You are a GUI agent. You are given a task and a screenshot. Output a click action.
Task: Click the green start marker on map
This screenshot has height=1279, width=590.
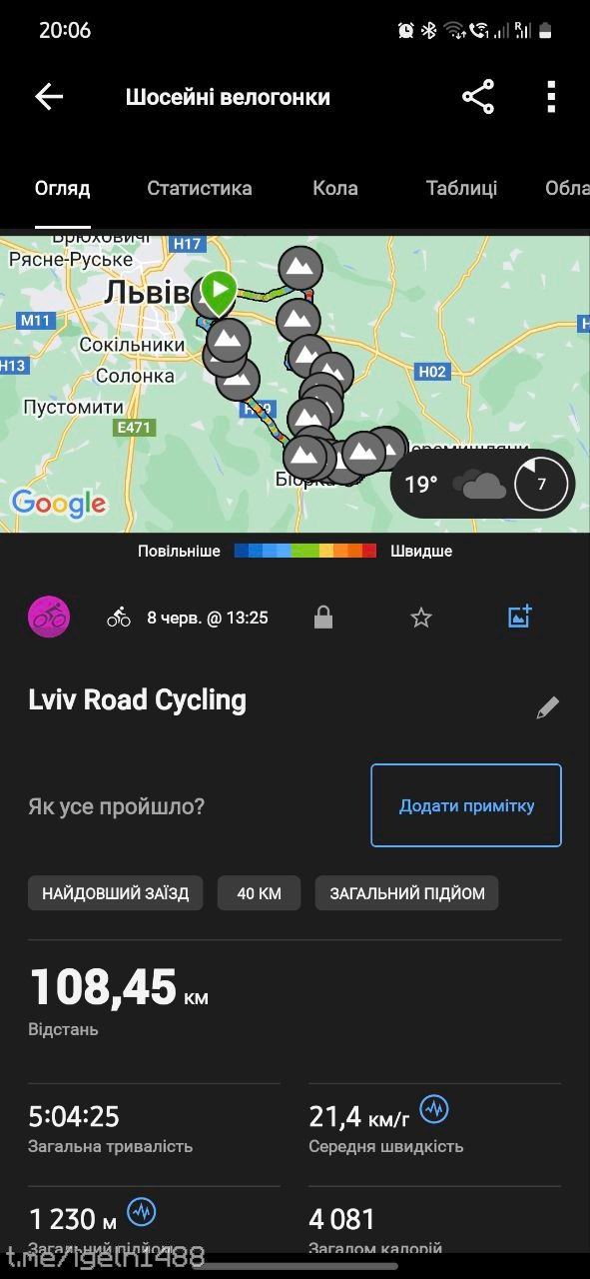[x=218, y=292]
